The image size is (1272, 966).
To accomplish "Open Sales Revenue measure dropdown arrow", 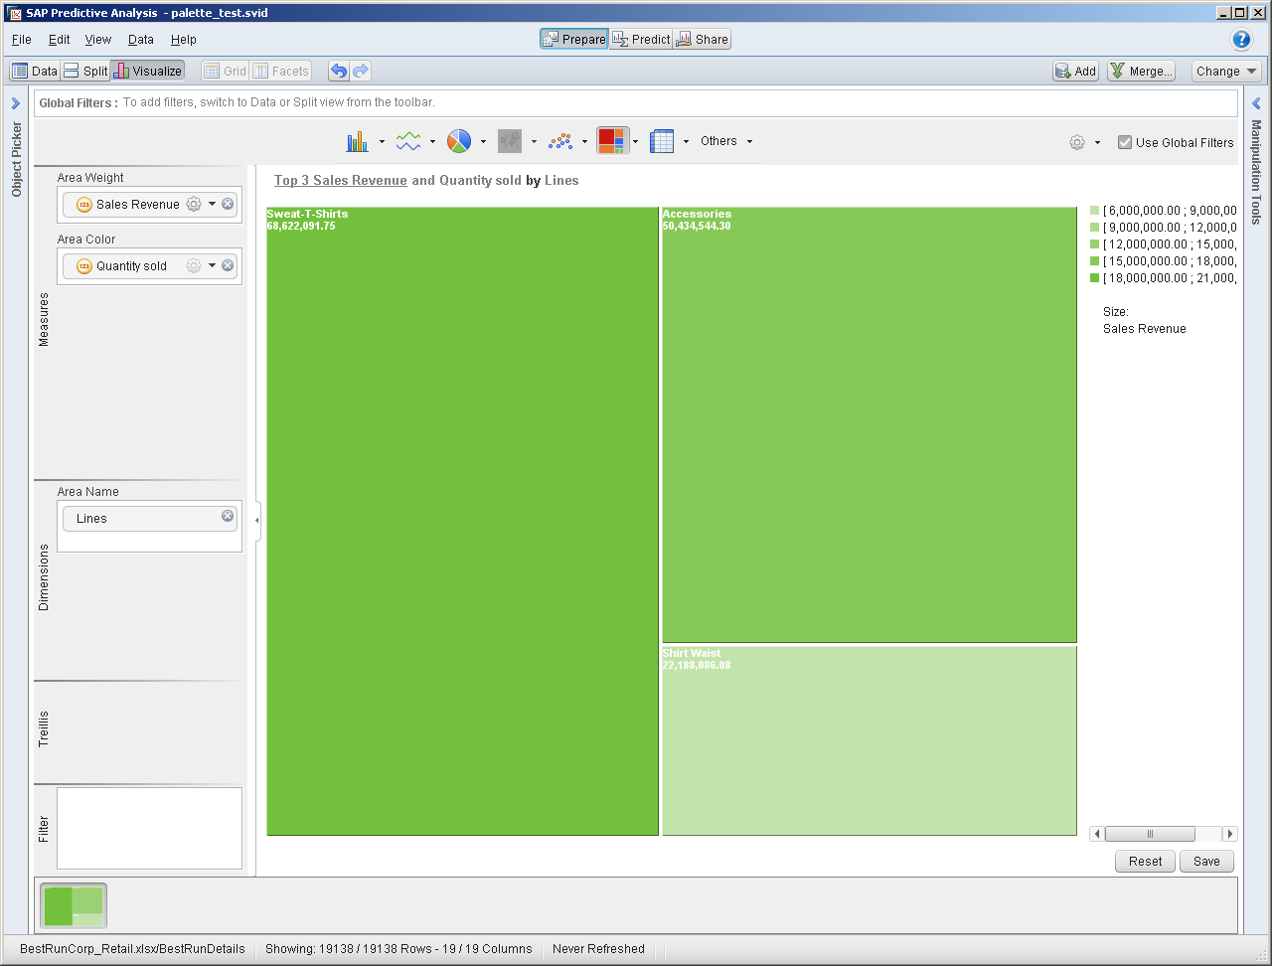I will (212, 204).
